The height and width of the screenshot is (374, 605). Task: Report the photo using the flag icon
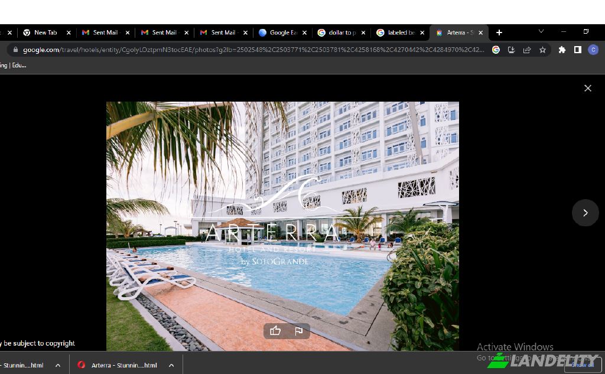[x=298, y=331]
